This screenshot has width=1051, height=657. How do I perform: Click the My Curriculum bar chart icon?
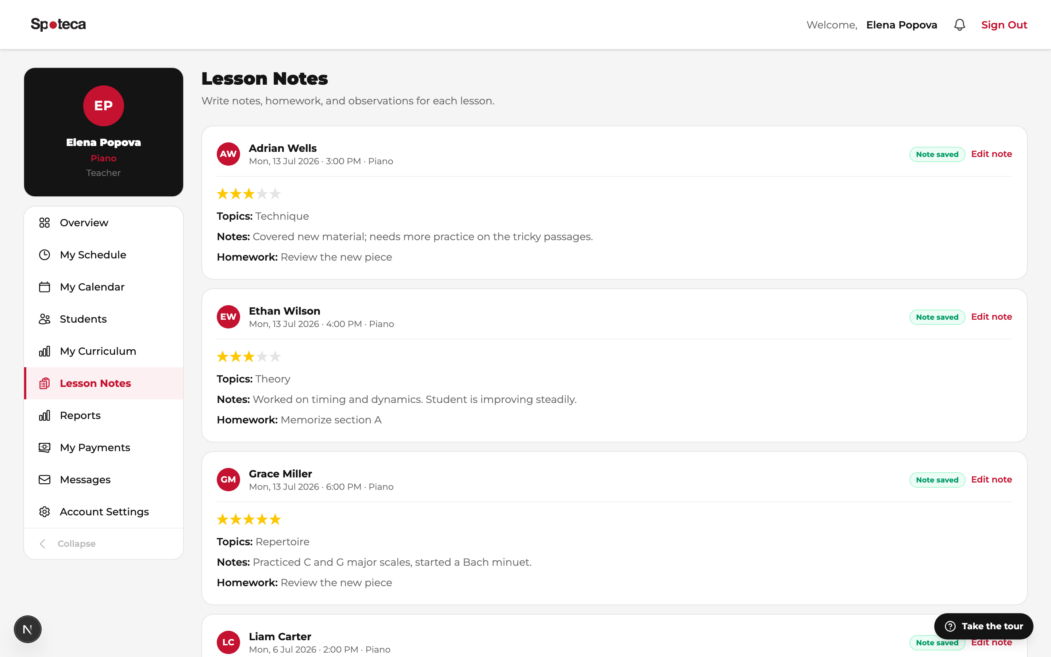coord(44,351)
